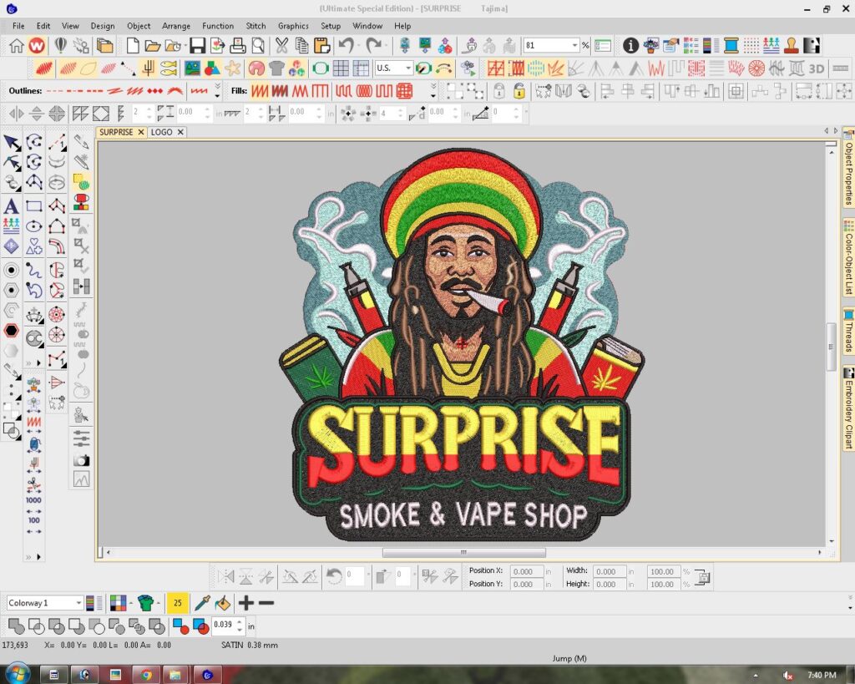Click the eyedropper color picker icon
Viewport: 855px width, 684px height.
(x=202, y=602)
